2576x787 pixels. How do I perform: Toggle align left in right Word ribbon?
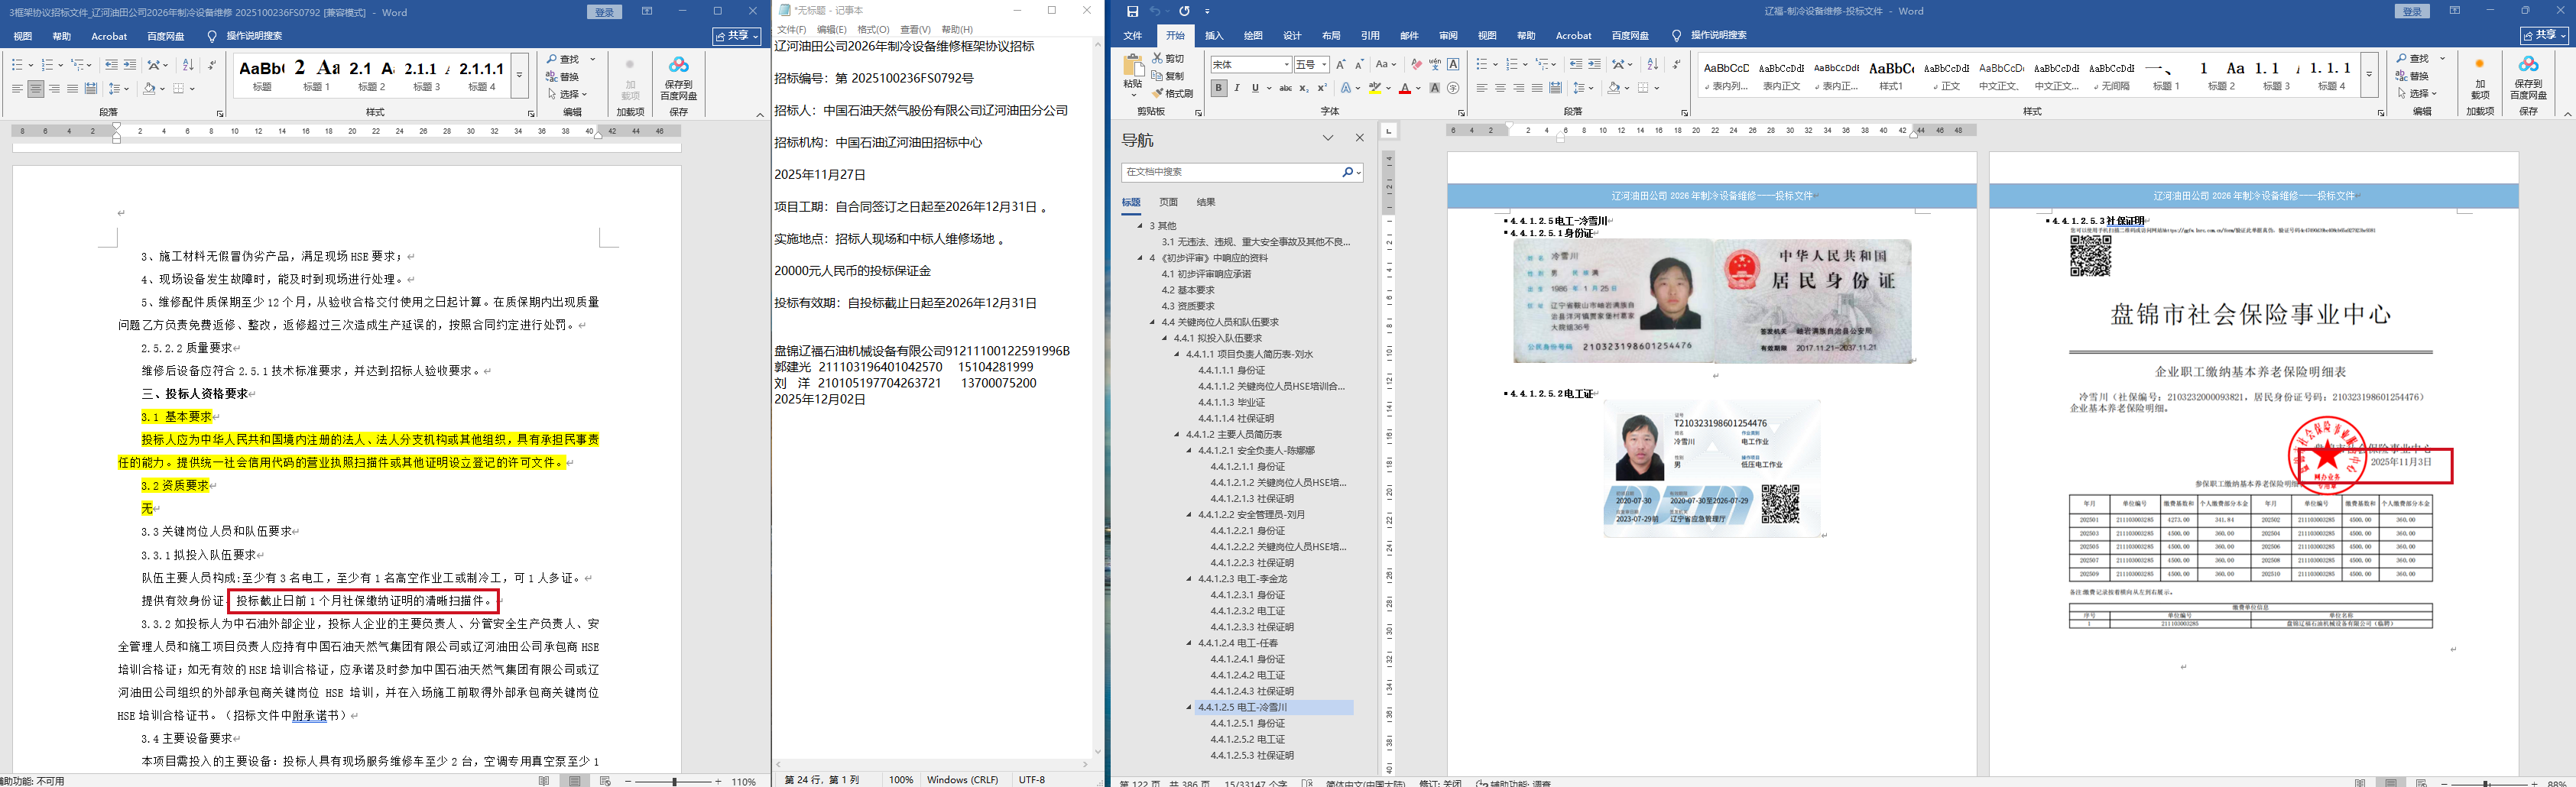[1482, 88]
